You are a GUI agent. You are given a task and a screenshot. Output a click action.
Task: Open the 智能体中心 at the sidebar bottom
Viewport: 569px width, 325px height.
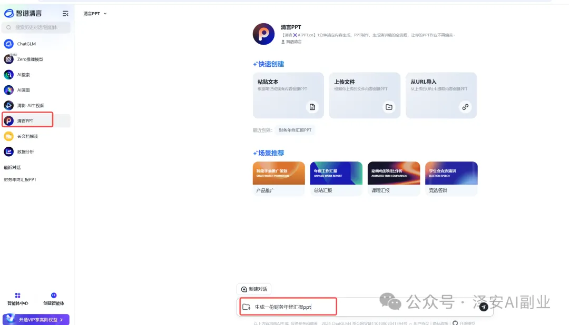click(x=17, y=299)
